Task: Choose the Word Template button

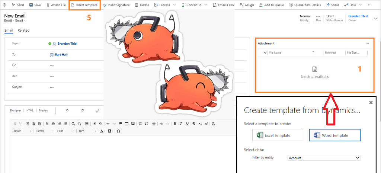Action: click(x=335, y=135)
